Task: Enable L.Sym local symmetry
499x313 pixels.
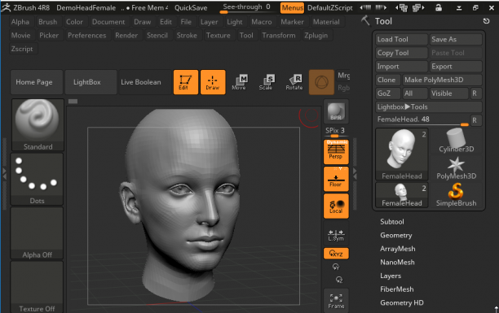Action: 336,235
